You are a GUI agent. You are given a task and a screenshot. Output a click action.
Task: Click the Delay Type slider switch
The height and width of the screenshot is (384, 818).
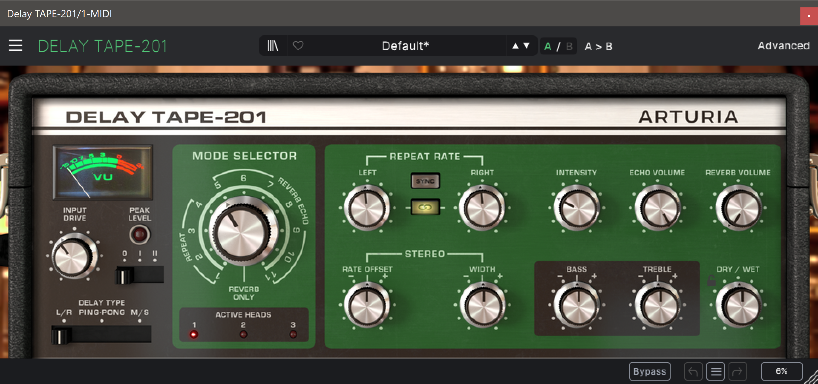click(101, 335)
